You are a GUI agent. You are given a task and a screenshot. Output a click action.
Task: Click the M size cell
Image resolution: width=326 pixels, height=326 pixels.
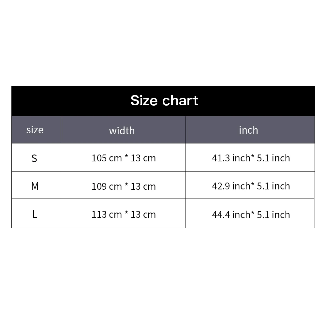(36, 185)
